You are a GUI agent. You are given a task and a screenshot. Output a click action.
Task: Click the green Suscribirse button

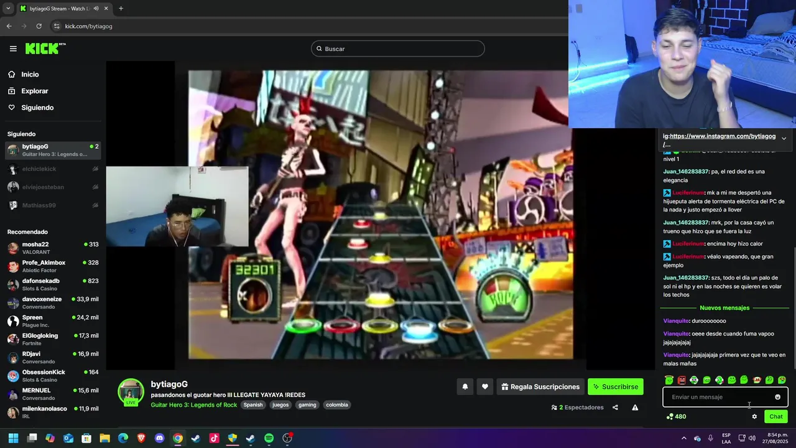(x=615, y=387)
